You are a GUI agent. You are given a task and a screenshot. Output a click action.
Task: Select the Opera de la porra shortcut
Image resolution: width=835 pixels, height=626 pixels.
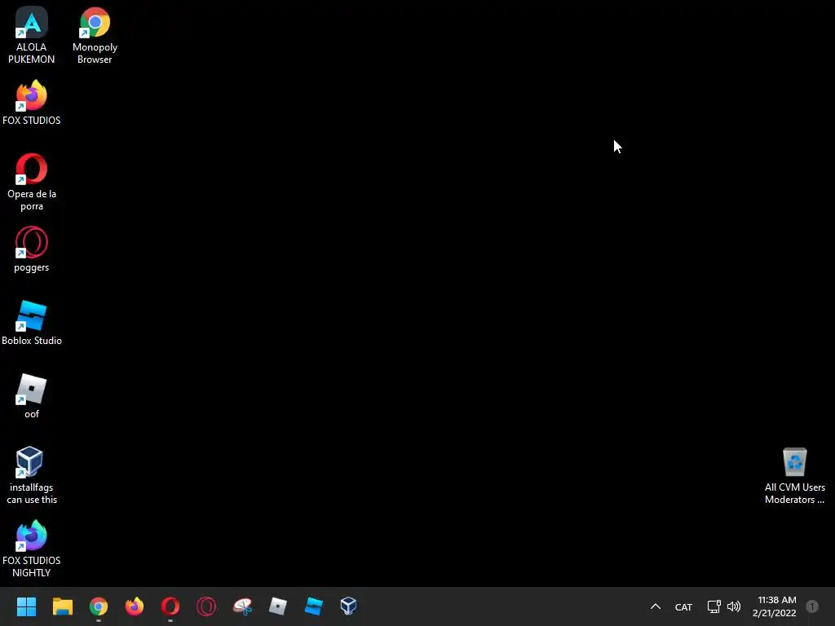pos(32,182)
